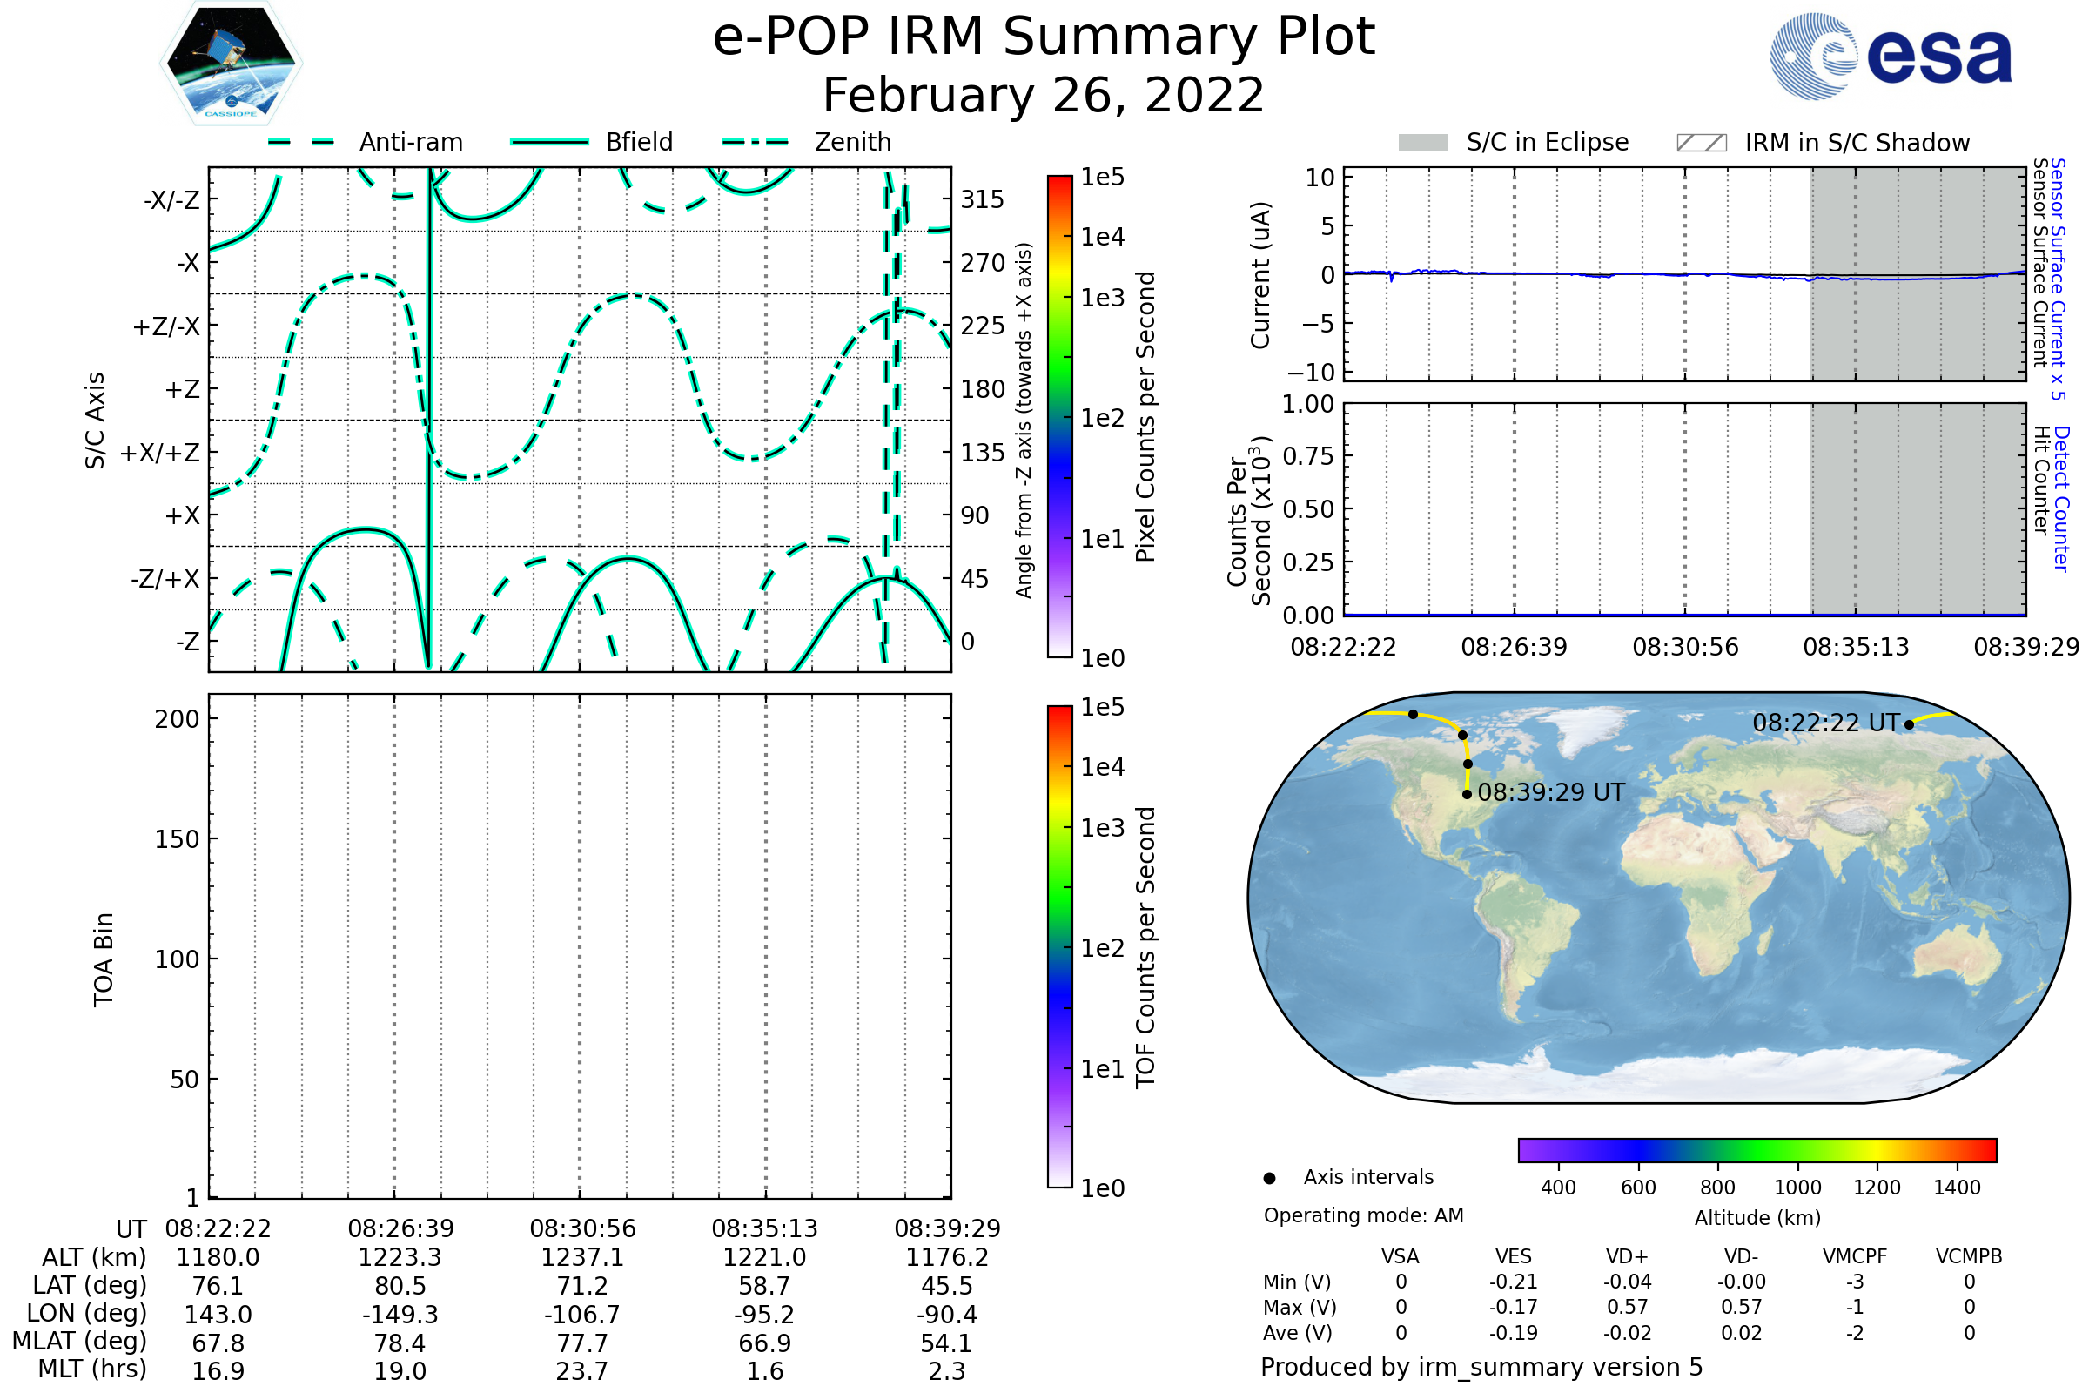Click the Pixel Counts per Second colorbar
Screen dimensions: 2089x1393
(1059, 417)
